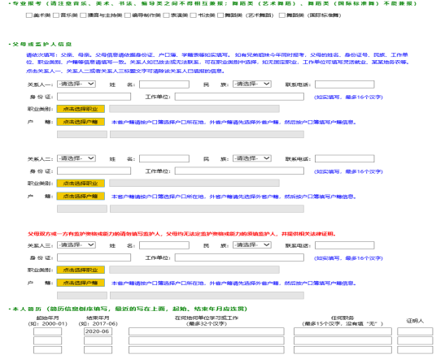This screenshot has width=445, height=359.
Task: Click 点击选择职业 button under 关系人一
Action: coord(81,109)
